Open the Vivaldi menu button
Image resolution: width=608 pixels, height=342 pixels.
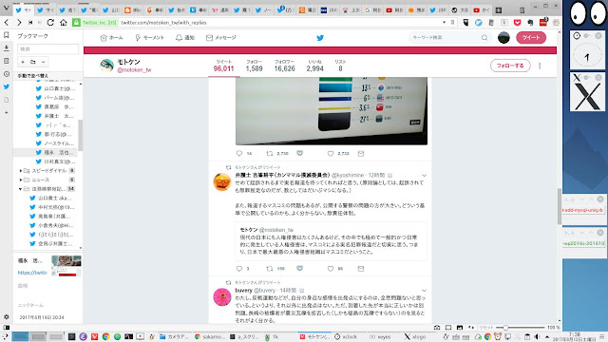click(7, 8)
